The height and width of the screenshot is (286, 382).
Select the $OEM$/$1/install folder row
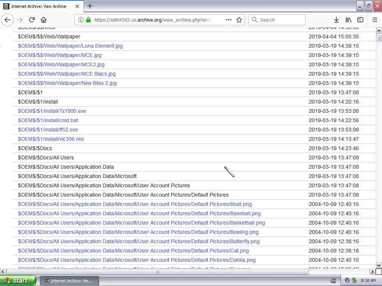tap(194, 102)
